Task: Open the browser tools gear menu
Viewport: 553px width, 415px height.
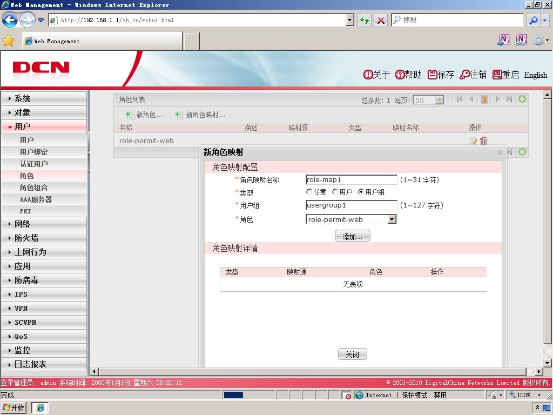Action: click(540, 40)
